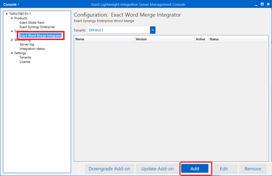The image size is (272, 176).
Task: Open Exact Synergy Enterprise product
Action: 37,27
